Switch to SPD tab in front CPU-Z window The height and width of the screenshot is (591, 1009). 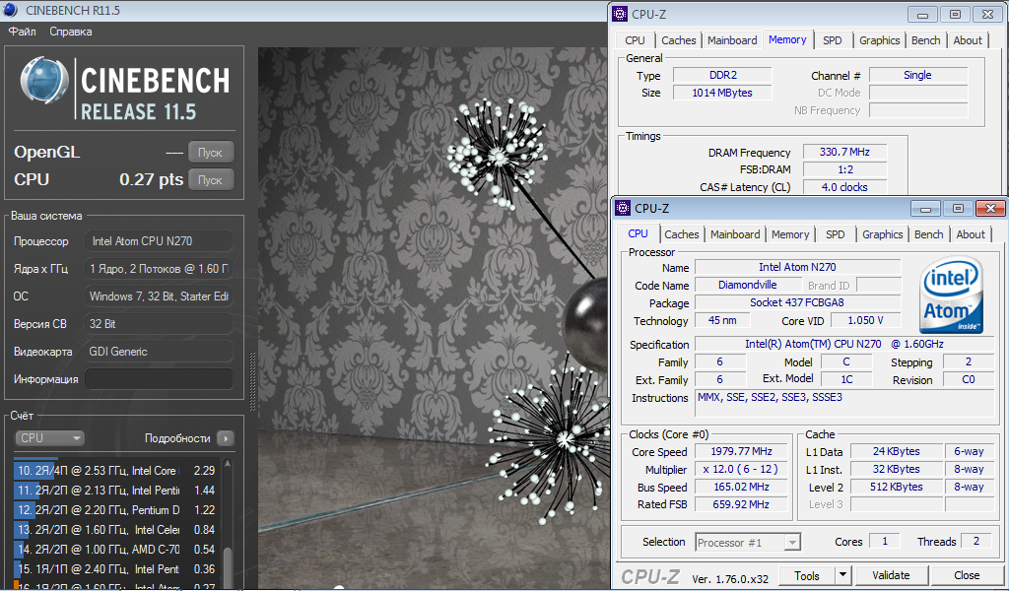click(x=836, y=234)
